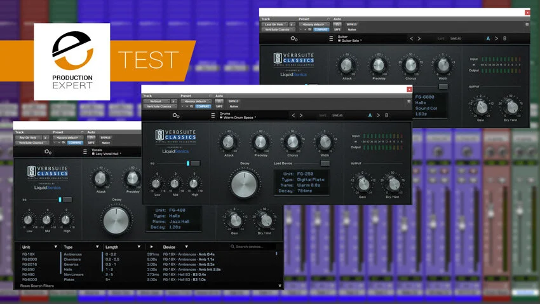Toggle Load Device switch in Guitar Solo window
540x304 pixels.
coord(443,86)
